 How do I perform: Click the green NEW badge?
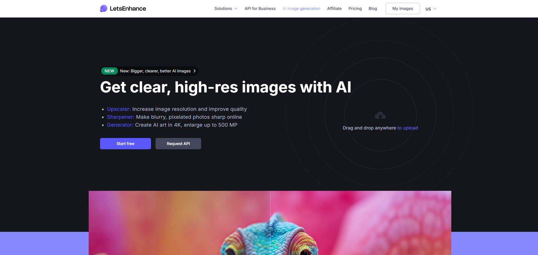[109, 71]
